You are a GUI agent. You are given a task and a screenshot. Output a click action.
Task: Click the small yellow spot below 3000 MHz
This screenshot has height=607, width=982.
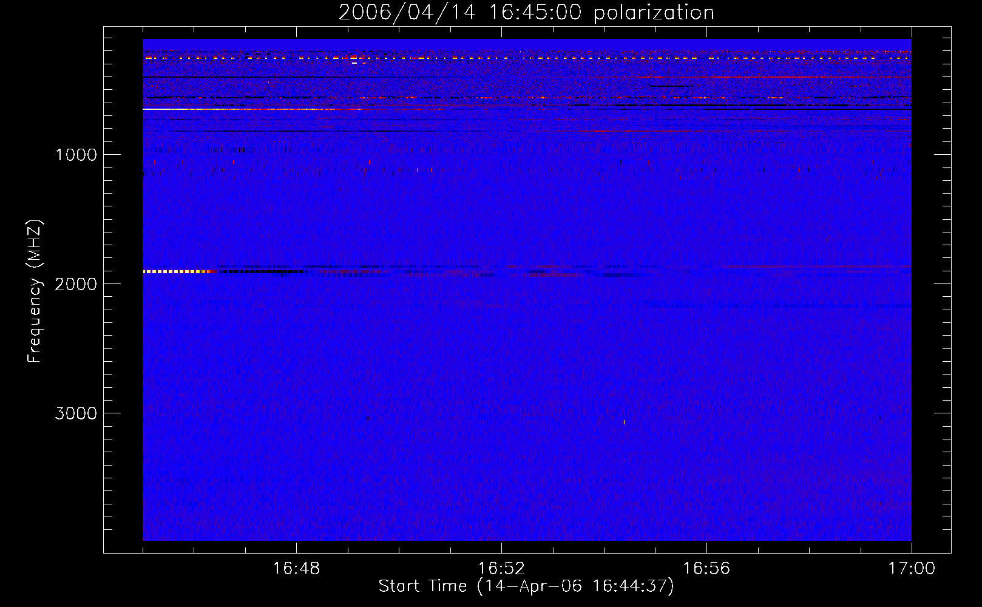tap(624, 422)
